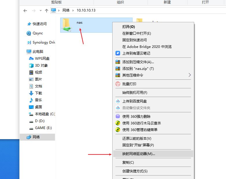Screen dimensions: 226x179
Task: Click the Quick access star icon
Action: [x=29, y=24]
